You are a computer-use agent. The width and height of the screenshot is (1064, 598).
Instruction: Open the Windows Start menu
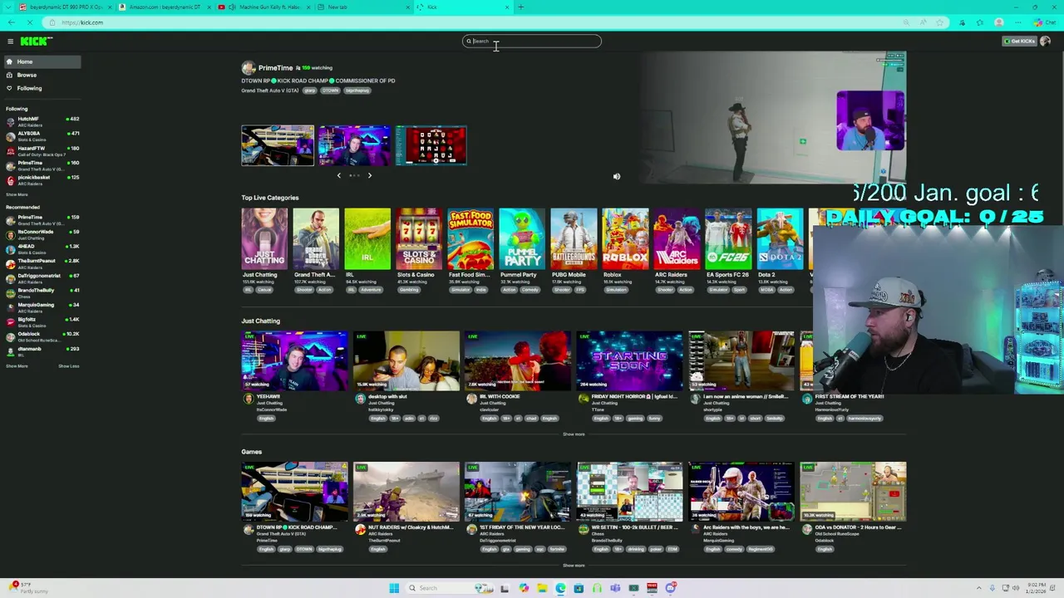[394, 588]
